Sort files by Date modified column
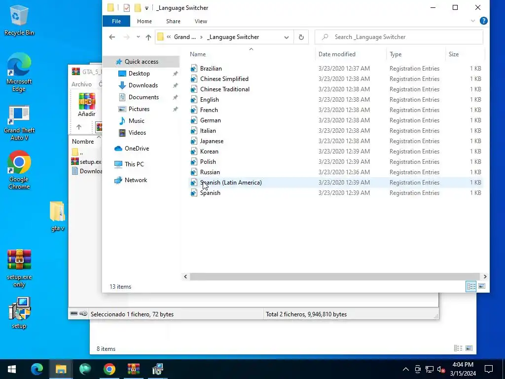The height and width of the screenshot is (379, 505). coord(337,54)
